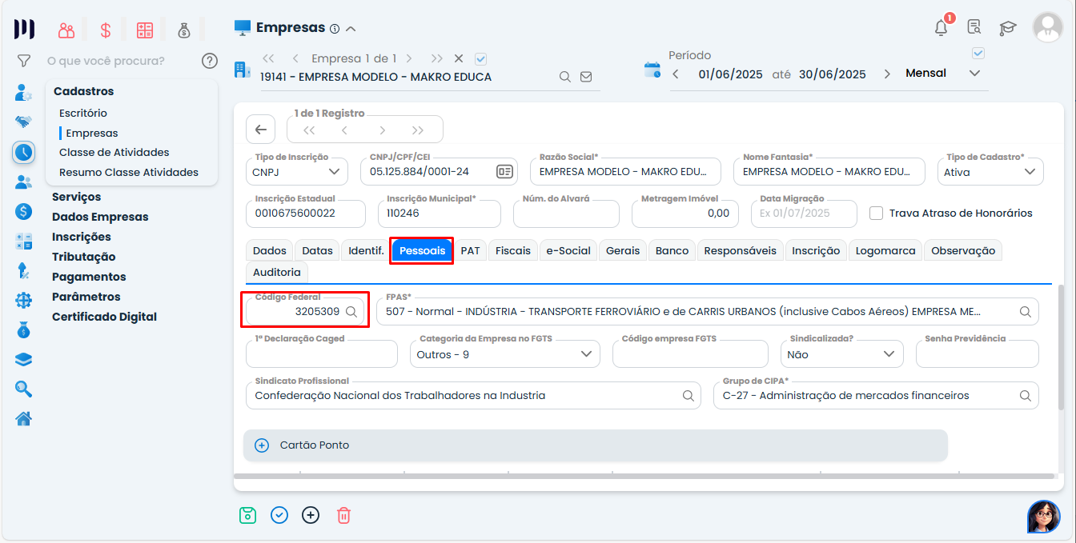Select the clock sidebar icon
The width and height of the screenshot is (1076, 543).
coord(24,152)
